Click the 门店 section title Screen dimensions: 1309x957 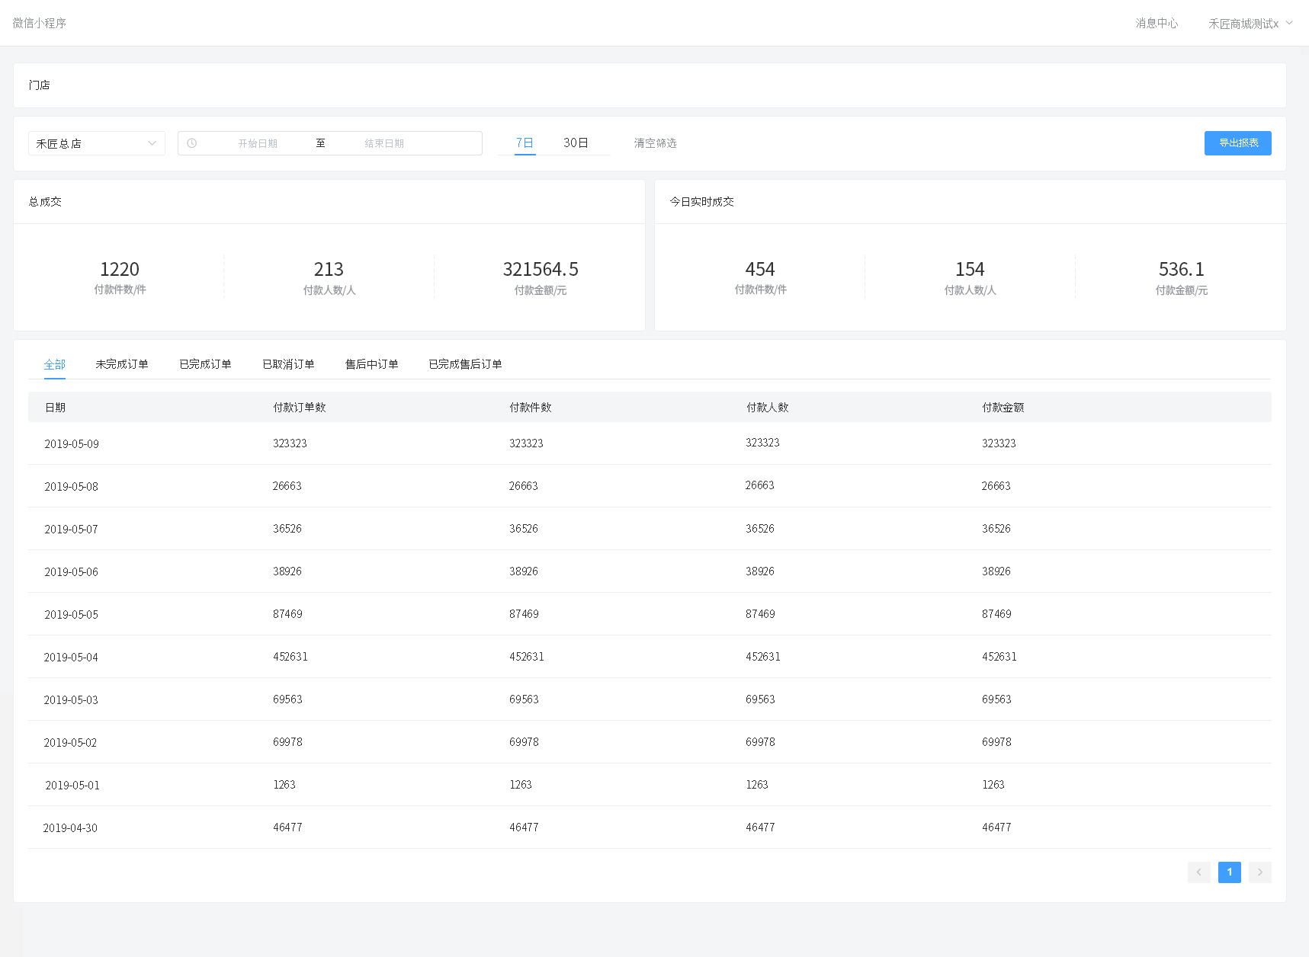39,85
